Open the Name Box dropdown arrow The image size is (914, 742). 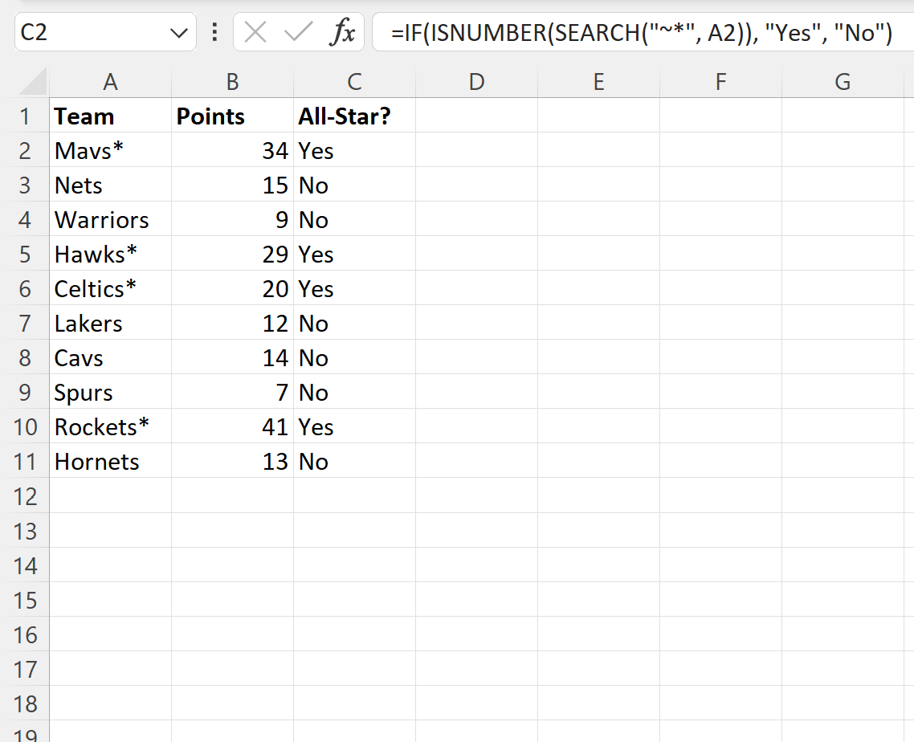(x=178, y=32)
